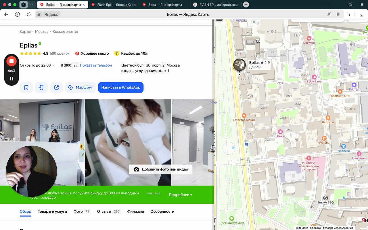
Task: Reload the current page
Action: click(x=28, y=14)
